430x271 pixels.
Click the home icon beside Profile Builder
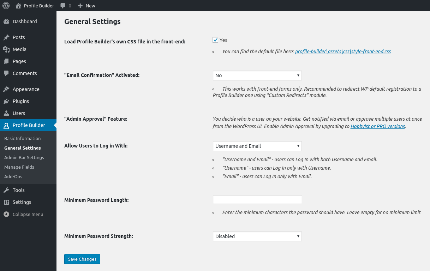point(18,6)
